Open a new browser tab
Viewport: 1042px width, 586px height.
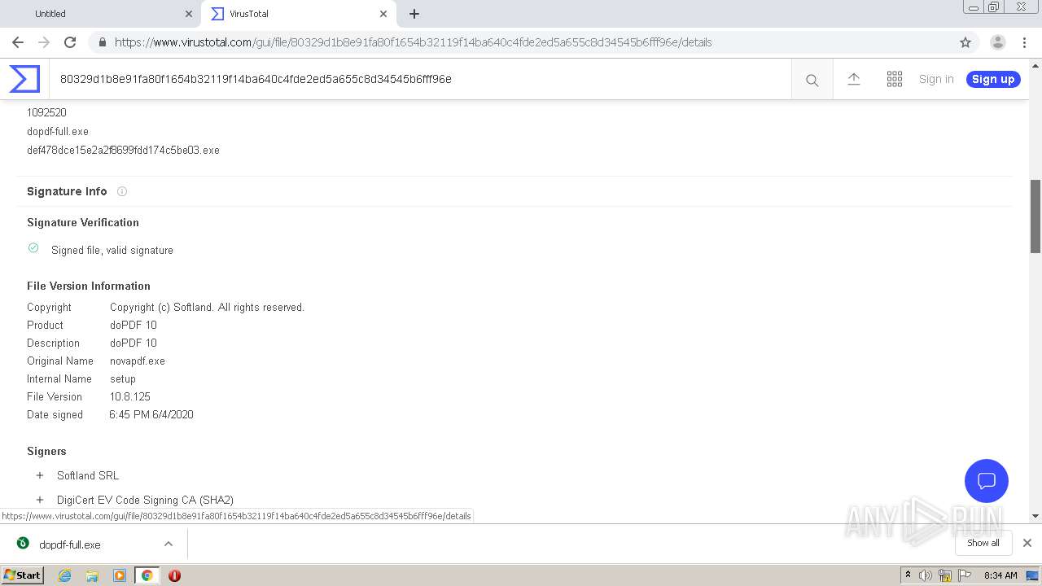414,14
